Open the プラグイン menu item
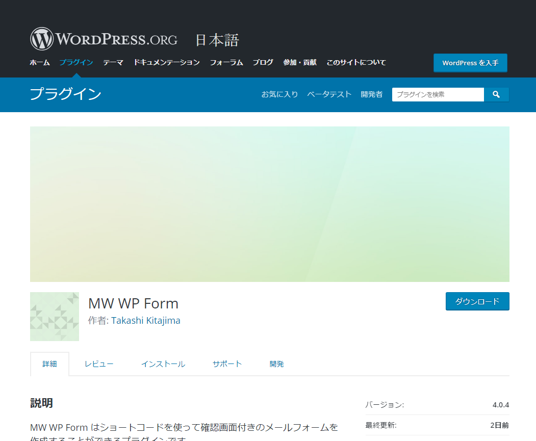The height and width of the screenshot is (441, 536). click(76, 63)
